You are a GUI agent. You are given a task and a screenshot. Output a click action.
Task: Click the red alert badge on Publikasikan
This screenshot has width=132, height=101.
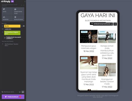pos(20,97)
